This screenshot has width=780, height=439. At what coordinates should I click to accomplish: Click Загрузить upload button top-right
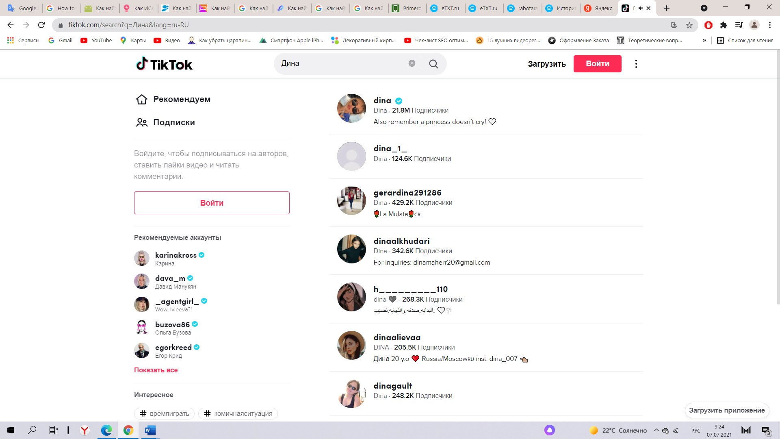click(547, 64)
